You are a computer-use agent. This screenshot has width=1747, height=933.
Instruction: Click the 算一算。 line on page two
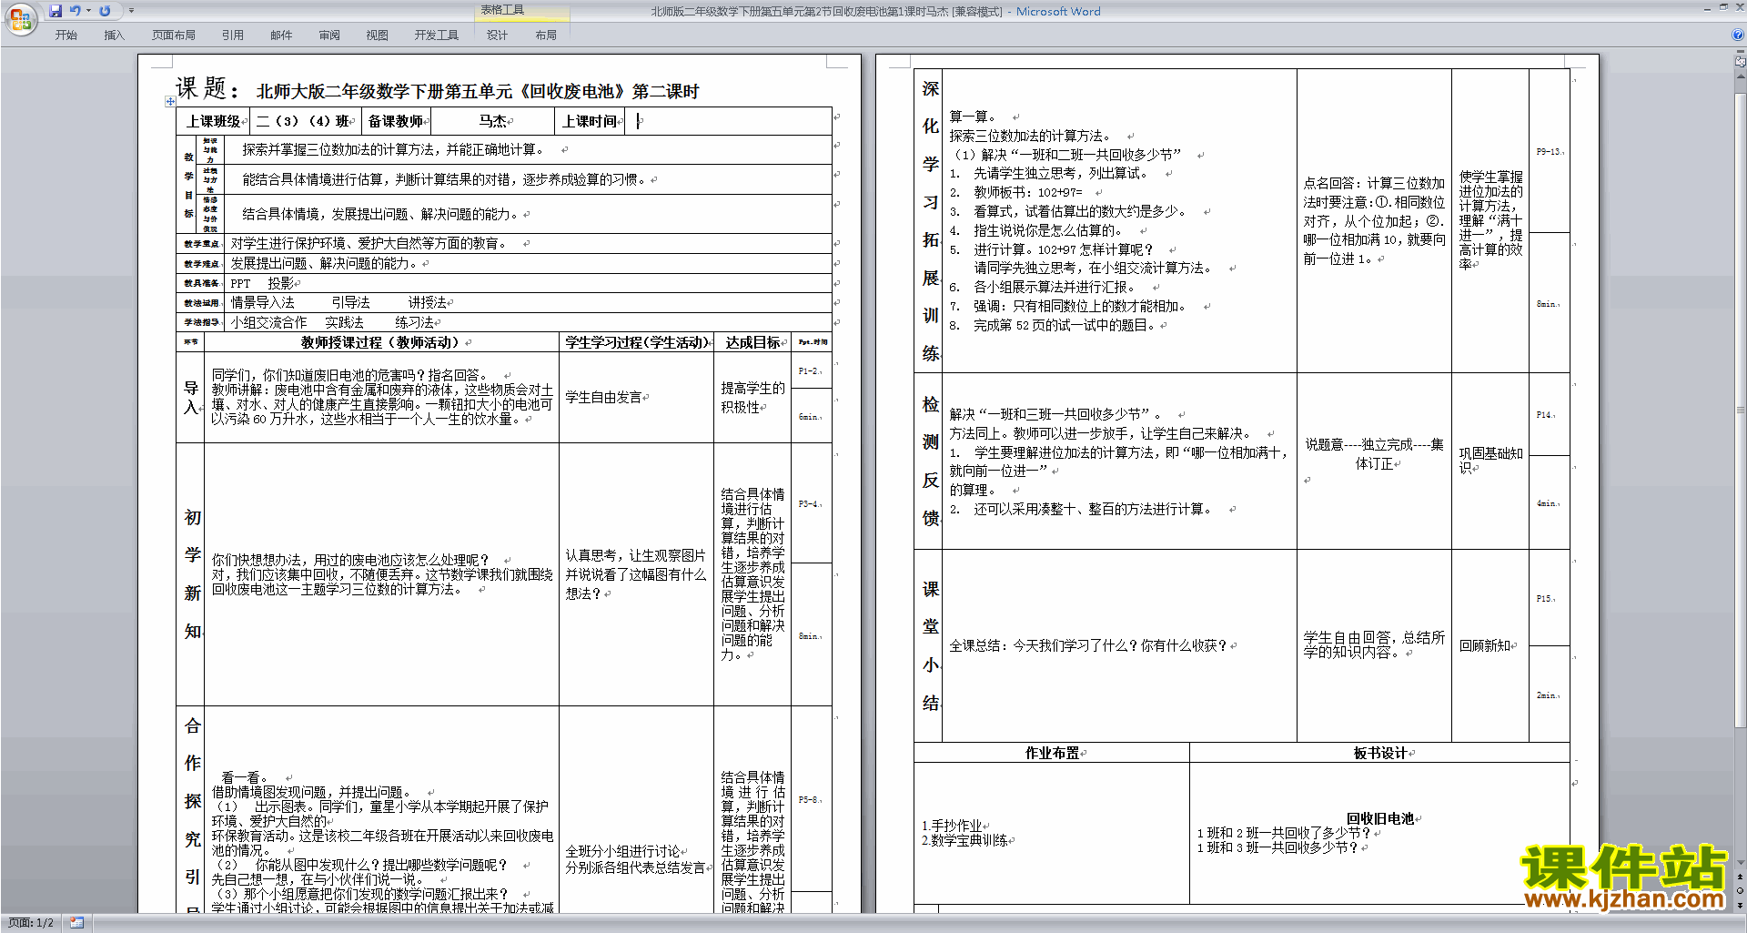(974, 117)
